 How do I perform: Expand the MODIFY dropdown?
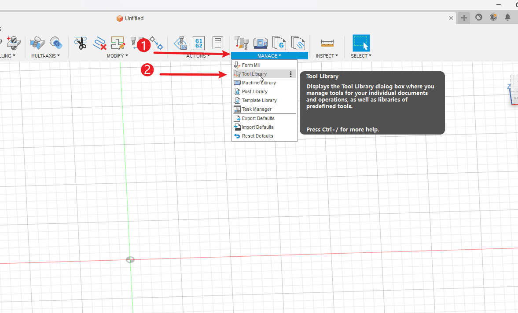click(x=118, y=56)
